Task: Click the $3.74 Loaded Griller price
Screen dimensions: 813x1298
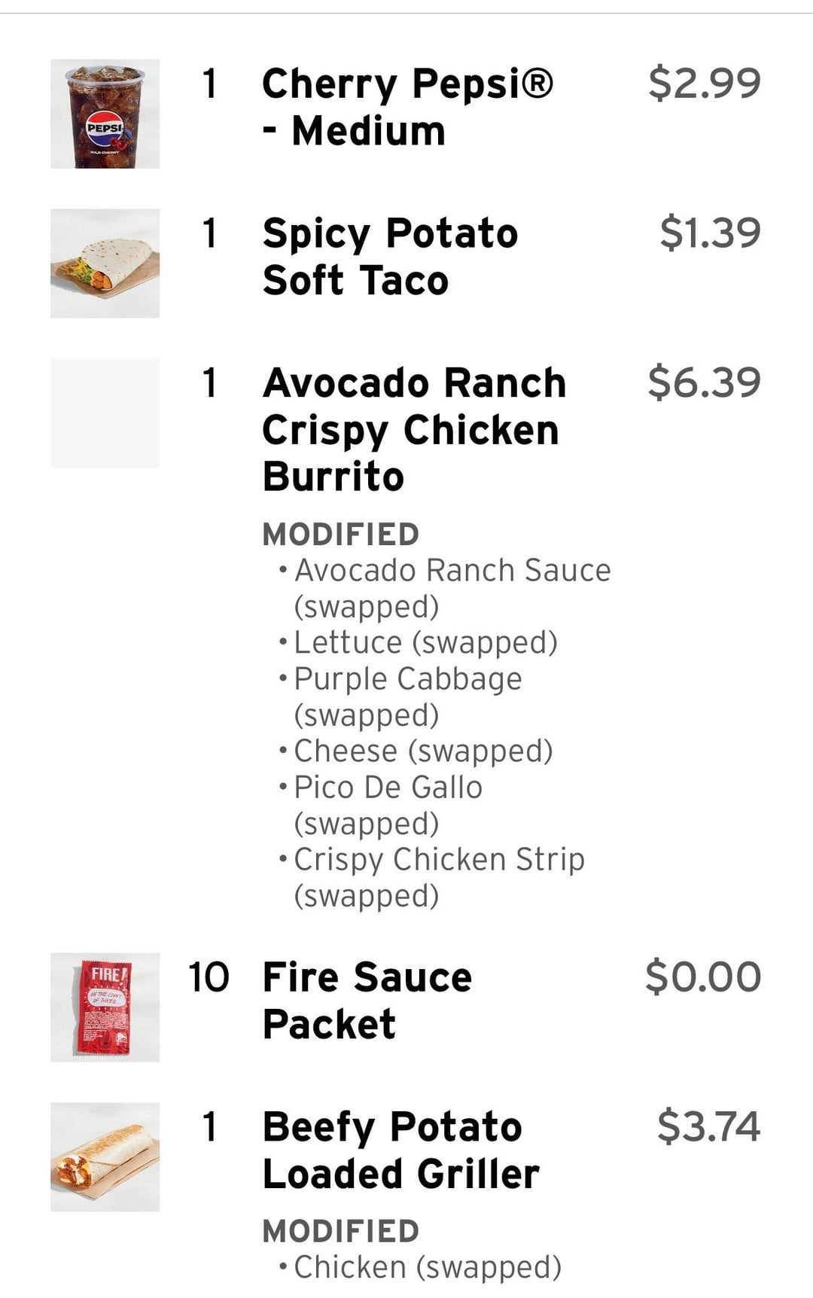Action: (x=708, y=1126)
